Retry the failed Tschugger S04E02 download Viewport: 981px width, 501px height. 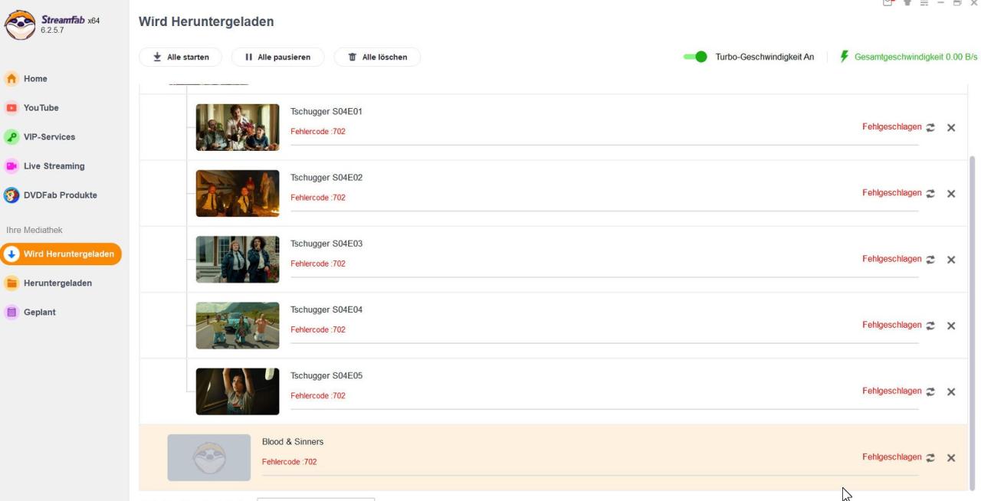click(930, 194)
